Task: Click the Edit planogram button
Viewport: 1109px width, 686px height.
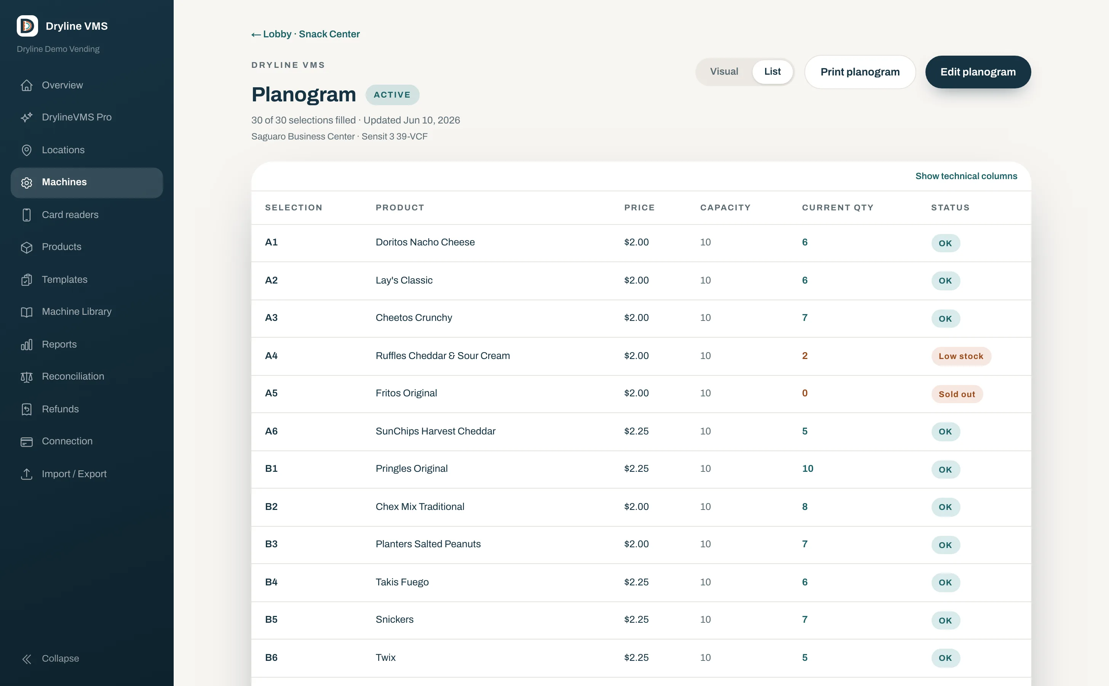Action: (x=978, y=72)
